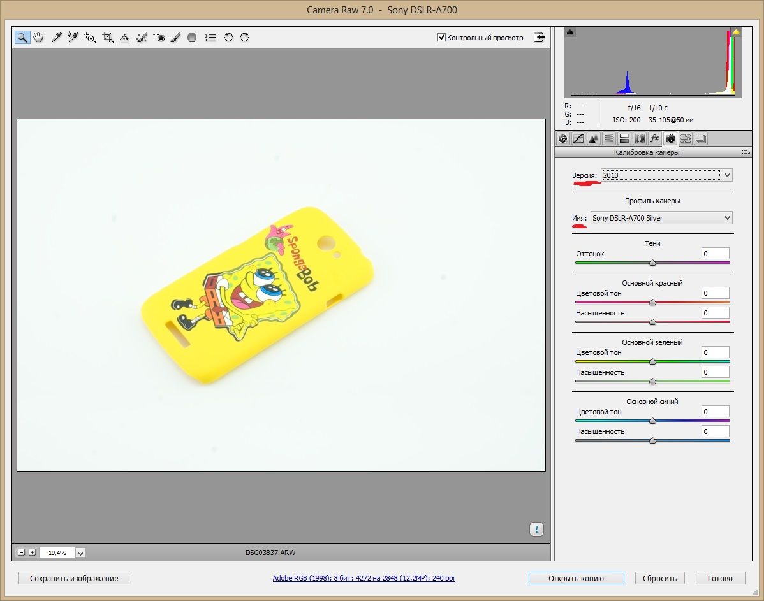The width and height of the screenshot is (764, 601).
Task: Click the Открыть копию button
Action: coord(576,578)
